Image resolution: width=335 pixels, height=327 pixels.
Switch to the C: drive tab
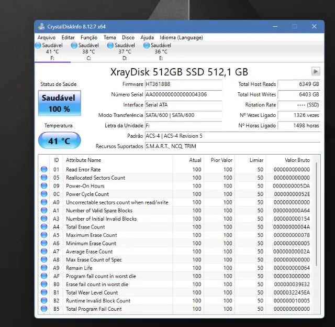click(x=88, y=51)
